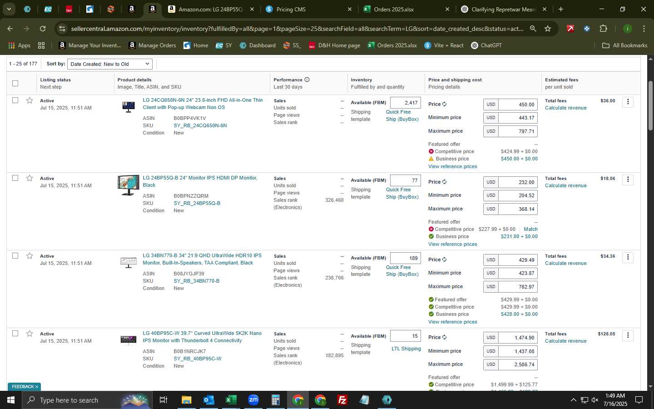Go back with the browser back arrow
654x409 pixels.
tap(10, 29)
